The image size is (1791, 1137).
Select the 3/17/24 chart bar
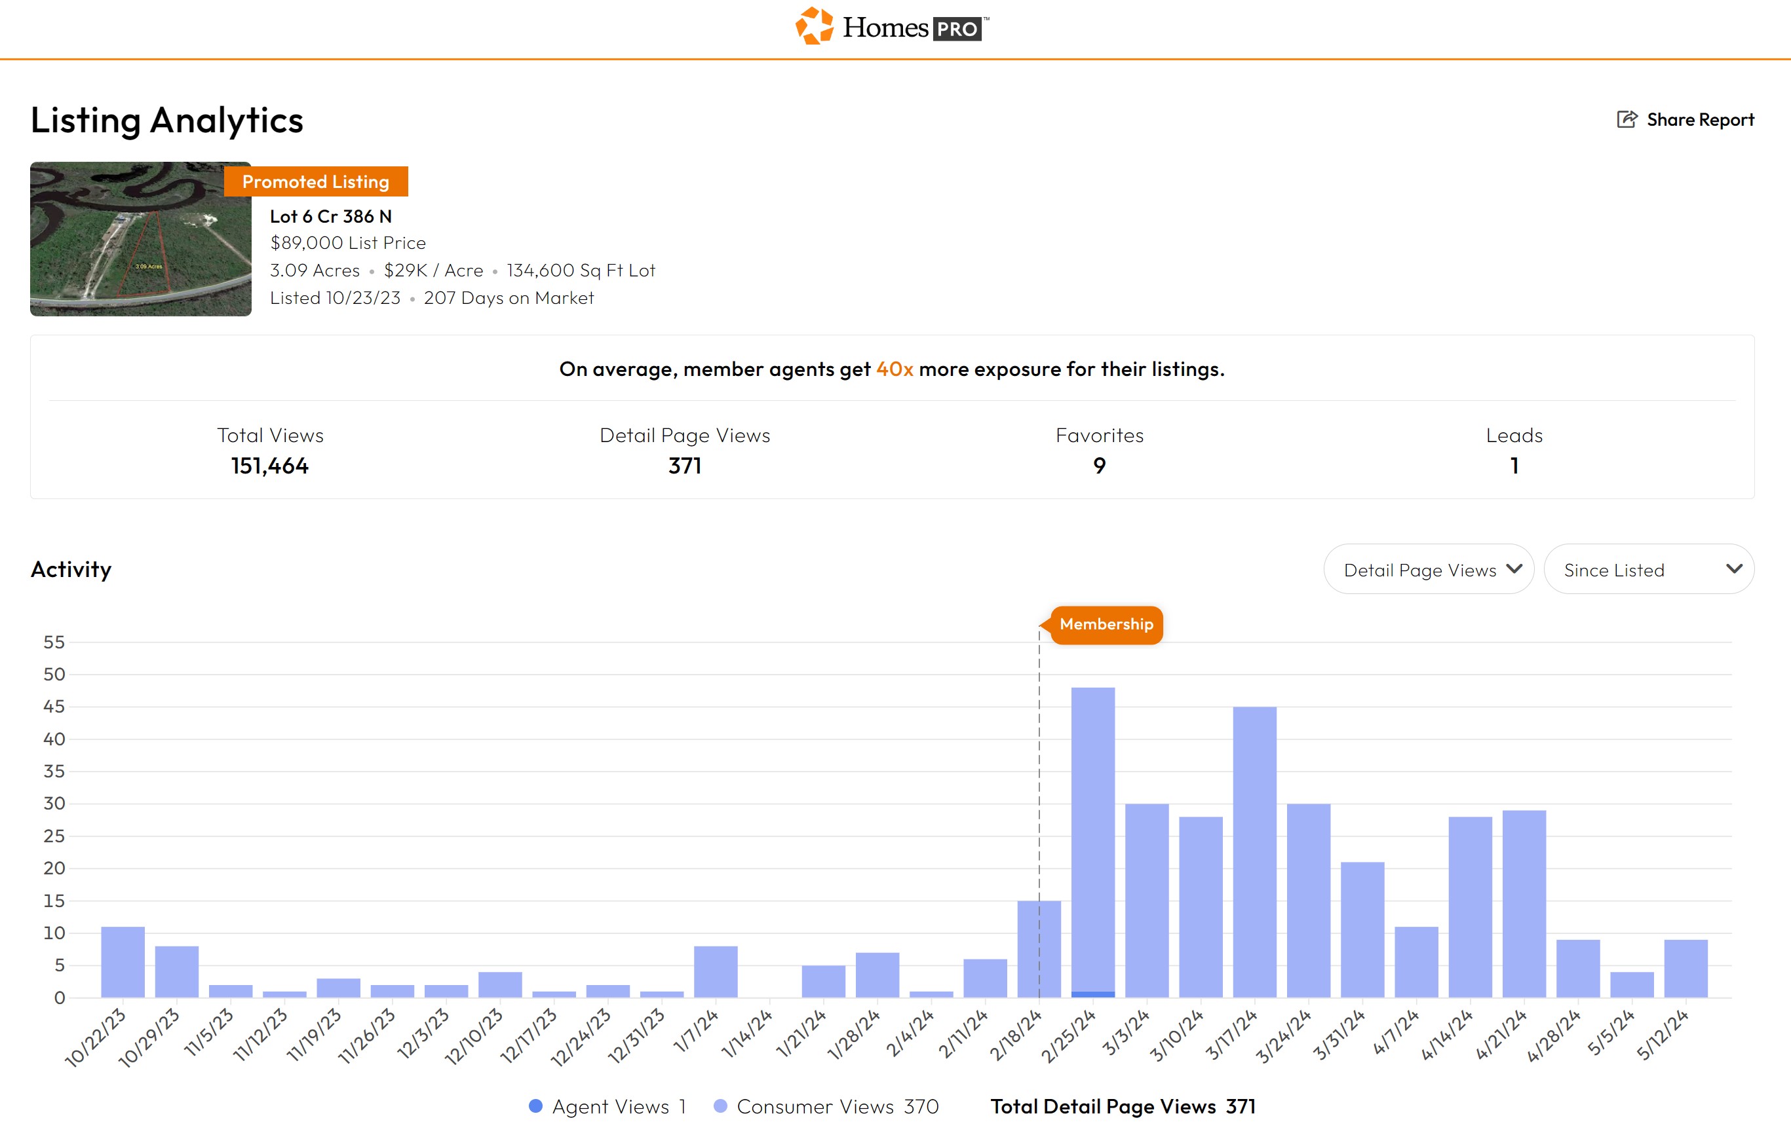tap(1255, 851)
